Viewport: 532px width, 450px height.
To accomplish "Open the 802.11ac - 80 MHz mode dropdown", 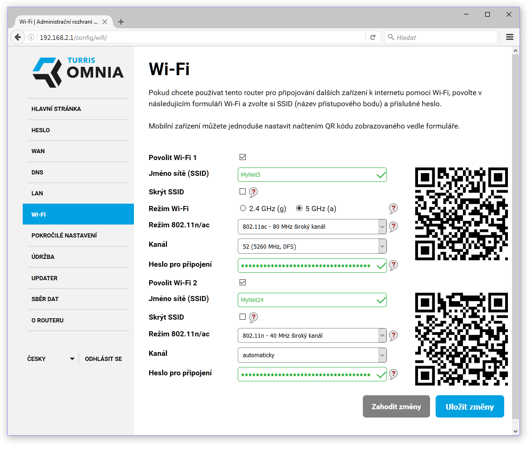I will [x=312, y=226].
